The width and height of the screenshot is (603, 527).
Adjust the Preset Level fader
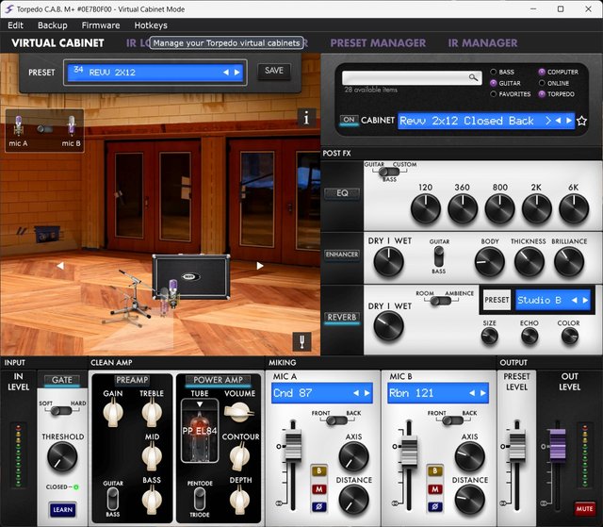517,446
